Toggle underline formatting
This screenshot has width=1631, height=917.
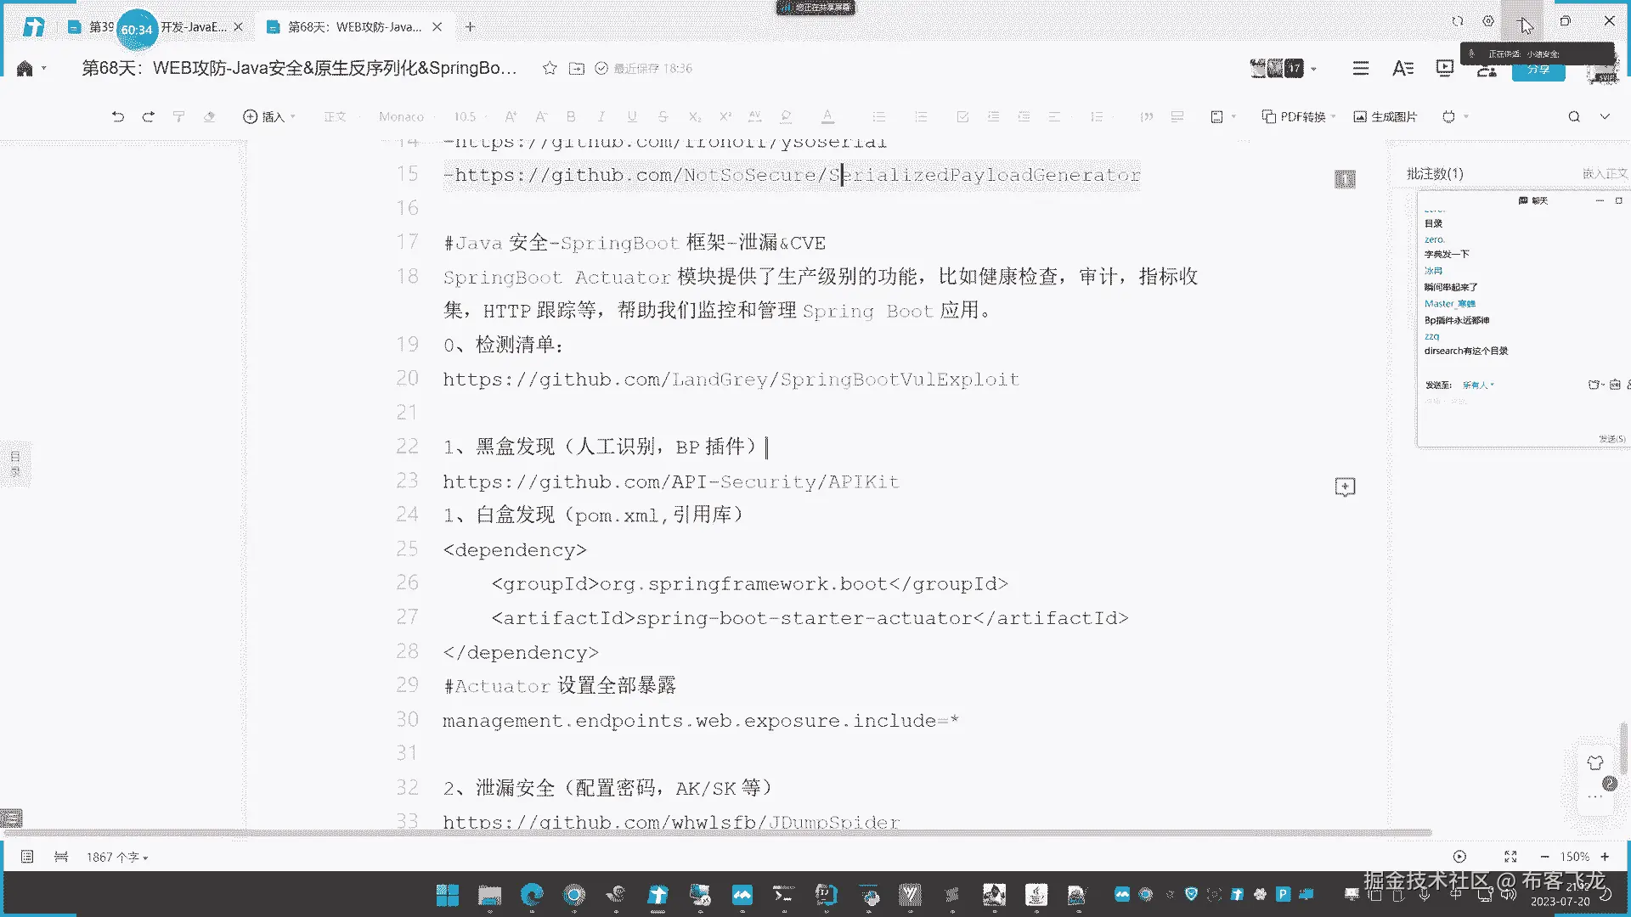tap(632, 116)
